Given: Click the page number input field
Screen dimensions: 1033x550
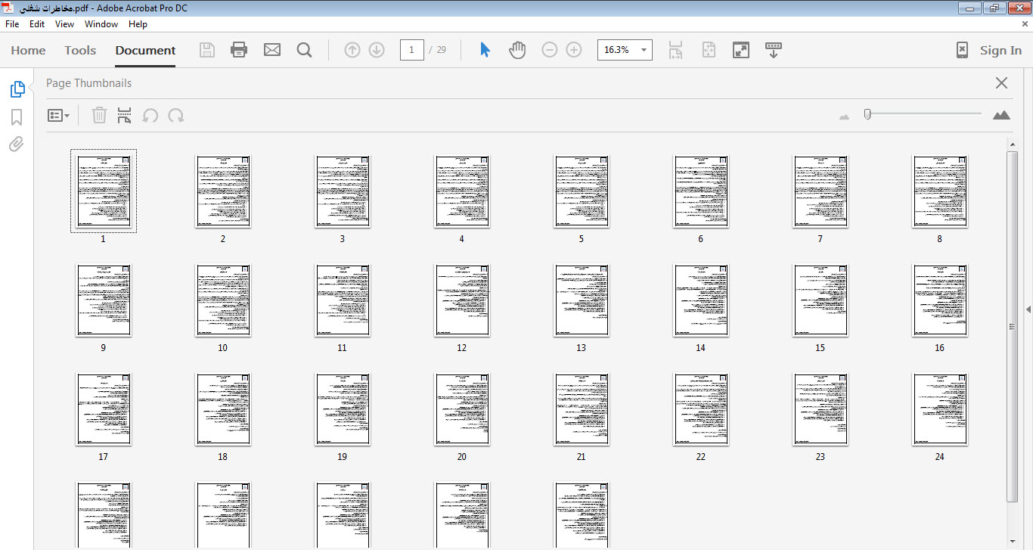Looking at the screenshot, I should [411, 50].
